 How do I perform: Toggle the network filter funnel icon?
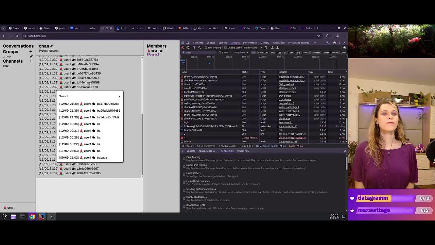click(194, 48)
